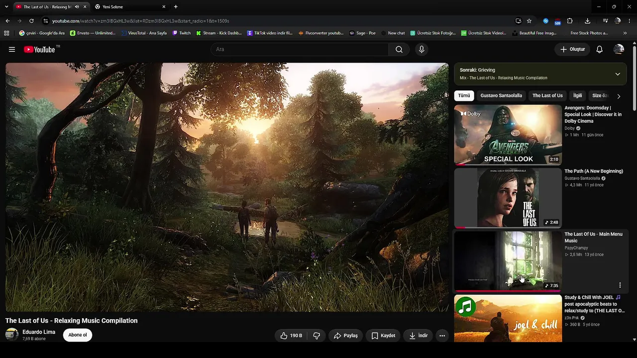The height and width of the screenshot is (358, 637).
Task: Click the main video player
Action: [x=227, y=187]
